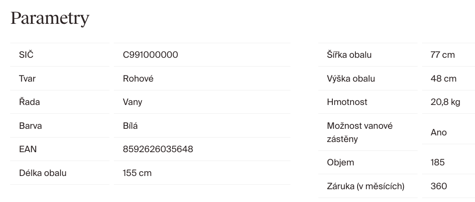
Task: Click the EAN parameter label
Action: (x=28, y=149)
